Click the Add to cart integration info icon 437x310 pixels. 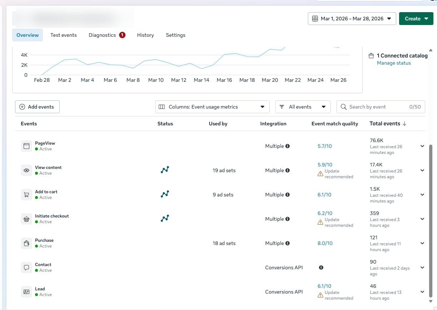click(288, 195)
